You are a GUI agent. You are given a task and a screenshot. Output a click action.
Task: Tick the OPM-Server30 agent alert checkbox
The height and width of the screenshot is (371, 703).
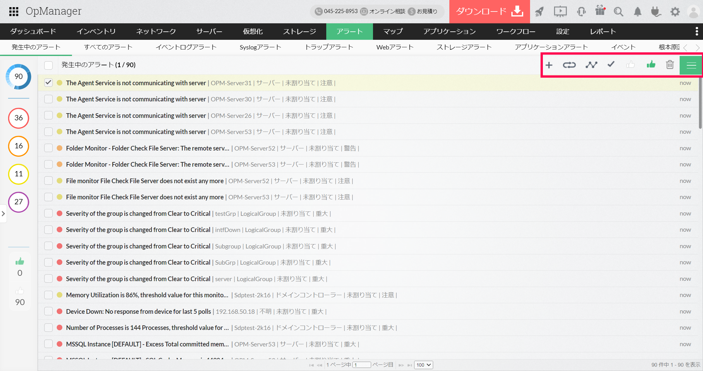tap(48, 99)
